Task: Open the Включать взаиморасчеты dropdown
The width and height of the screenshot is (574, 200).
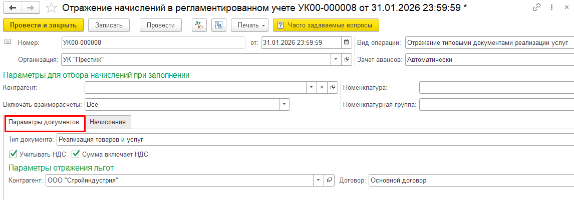Action: pyautogui.click(x=284, y=104)
